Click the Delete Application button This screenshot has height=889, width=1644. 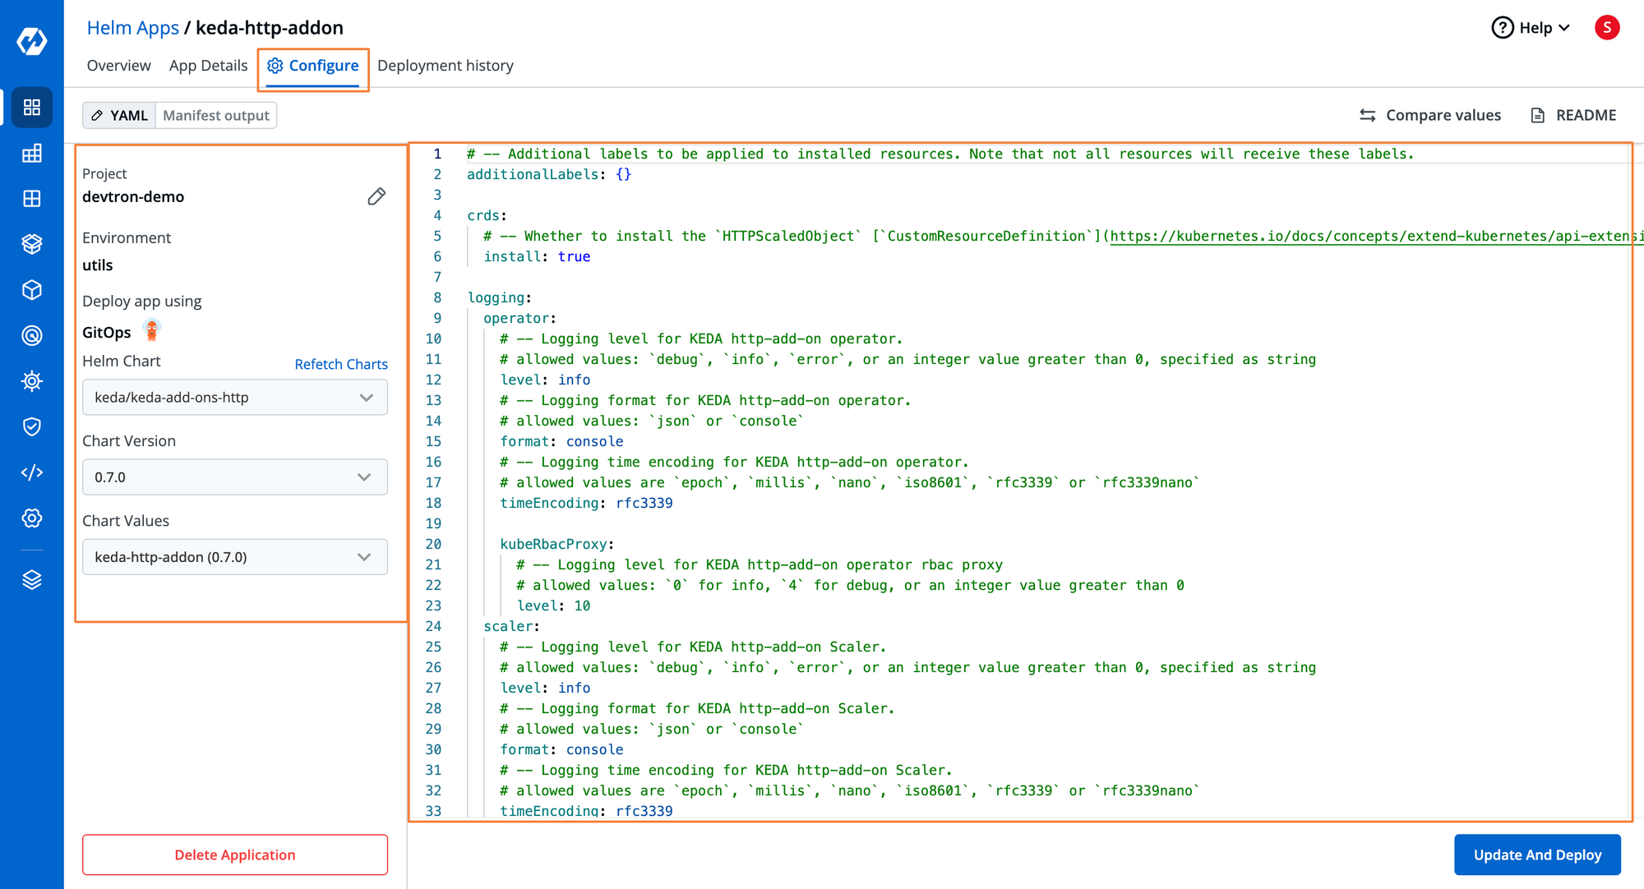[235, 855]
